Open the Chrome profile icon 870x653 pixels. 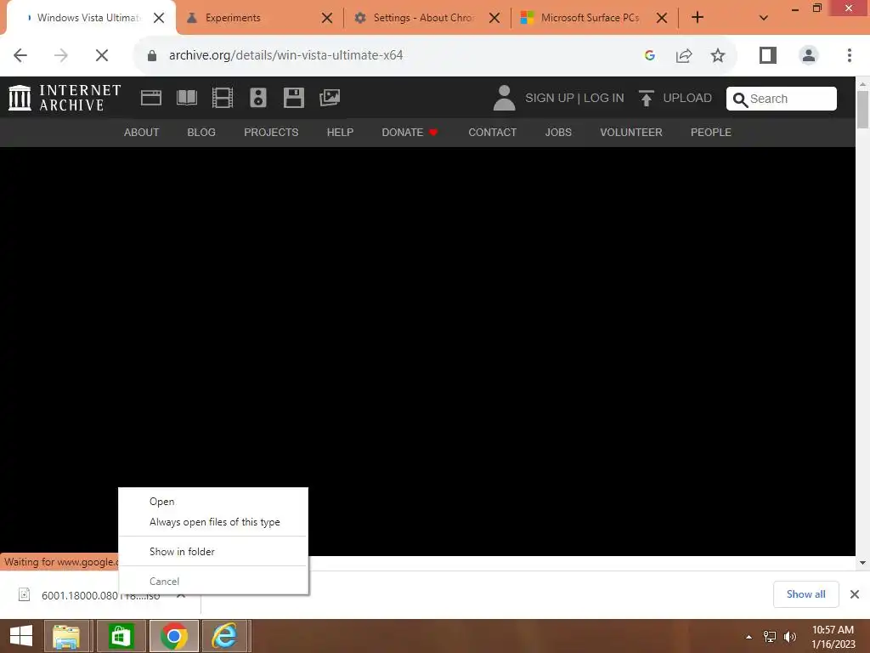[809, 55]
